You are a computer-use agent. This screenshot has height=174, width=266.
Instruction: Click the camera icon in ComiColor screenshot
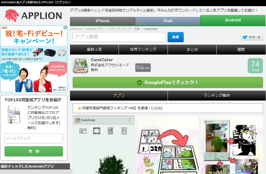point(83,131)
